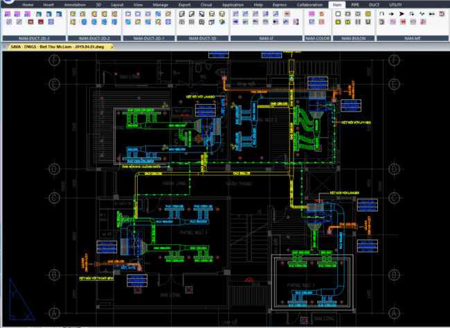Pick the blue rectangle outline duct icon
This screenshot has height=328, width=450.
[128, 14]
